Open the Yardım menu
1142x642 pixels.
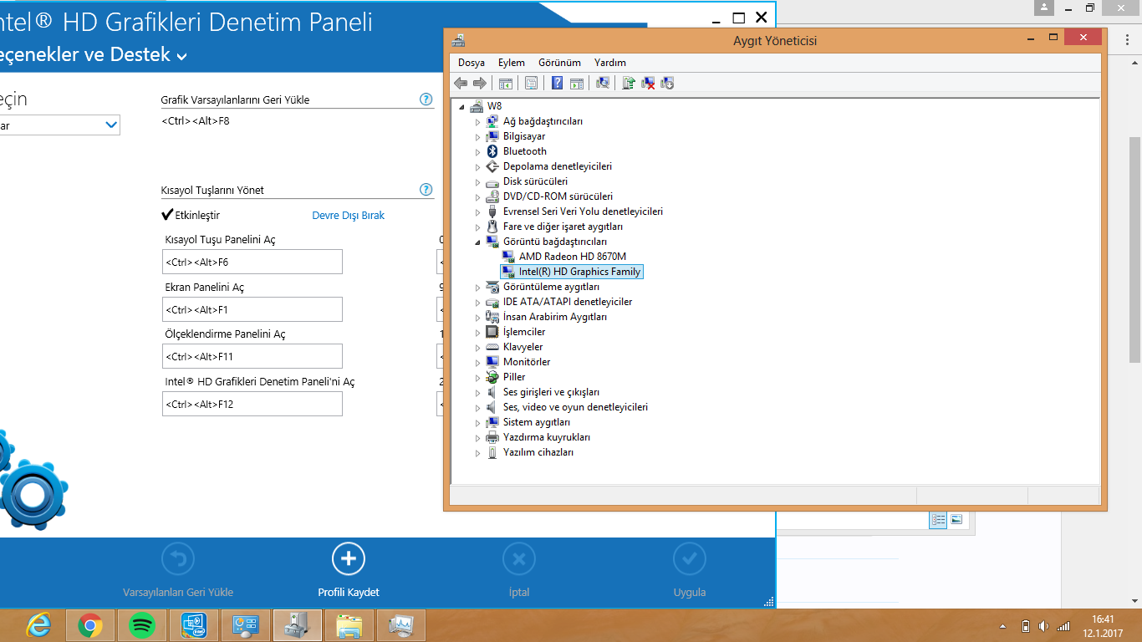click(610, 63)
